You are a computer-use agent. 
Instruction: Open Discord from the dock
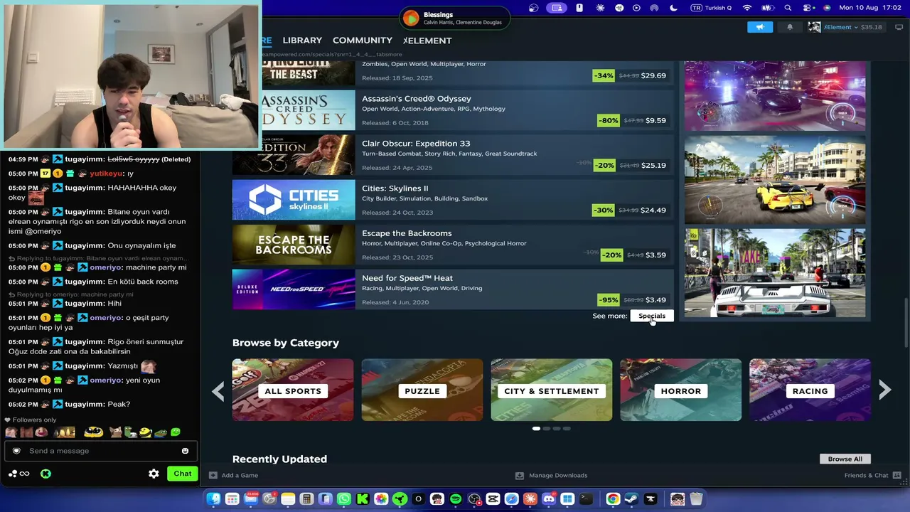point(549,499)
